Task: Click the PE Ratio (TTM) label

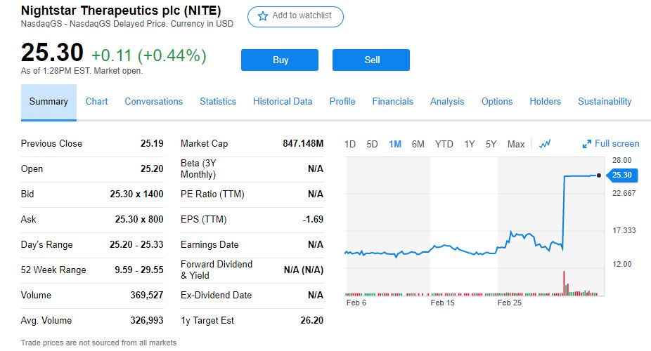Action: click(x=212, y=194)
